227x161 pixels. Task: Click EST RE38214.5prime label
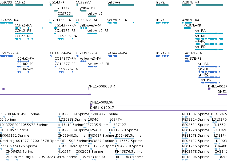pyautogui.click(x=196, y=120)
